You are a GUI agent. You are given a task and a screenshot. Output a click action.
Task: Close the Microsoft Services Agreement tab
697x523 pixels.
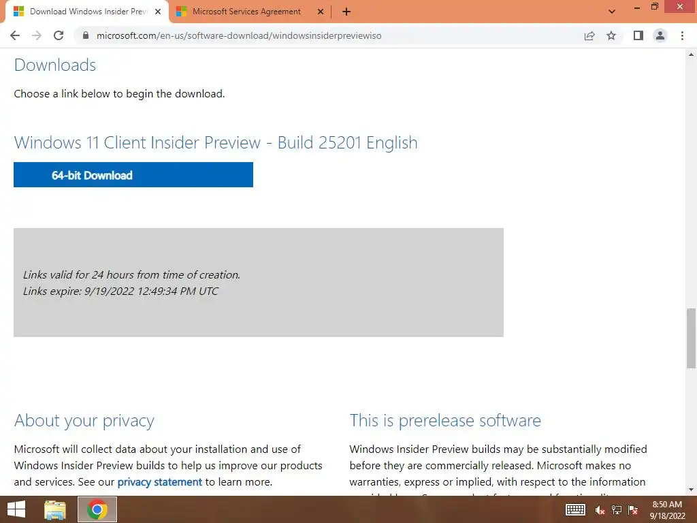[x=321, y=12]
